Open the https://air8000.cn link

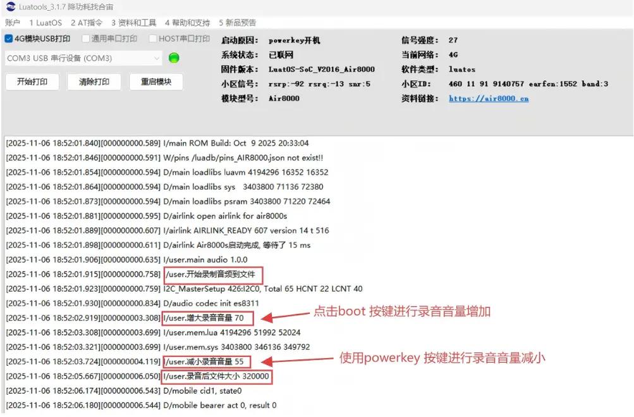coord(489,98)
